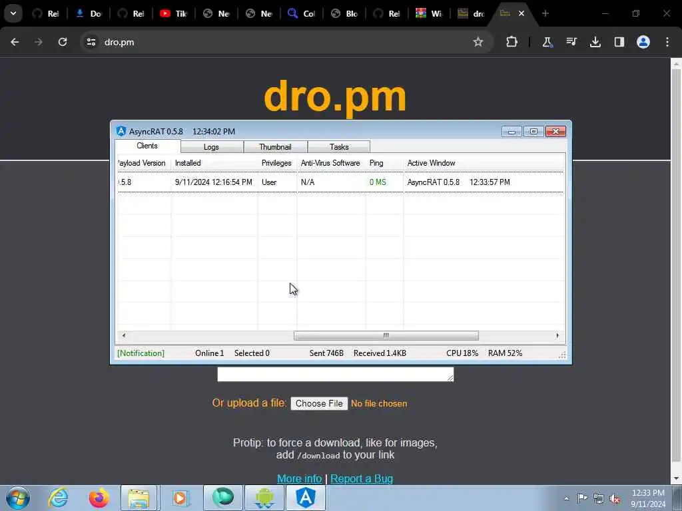Open the media controls icon
The height and width of the screenshot is (511, 682).
(x=571, y=42)
